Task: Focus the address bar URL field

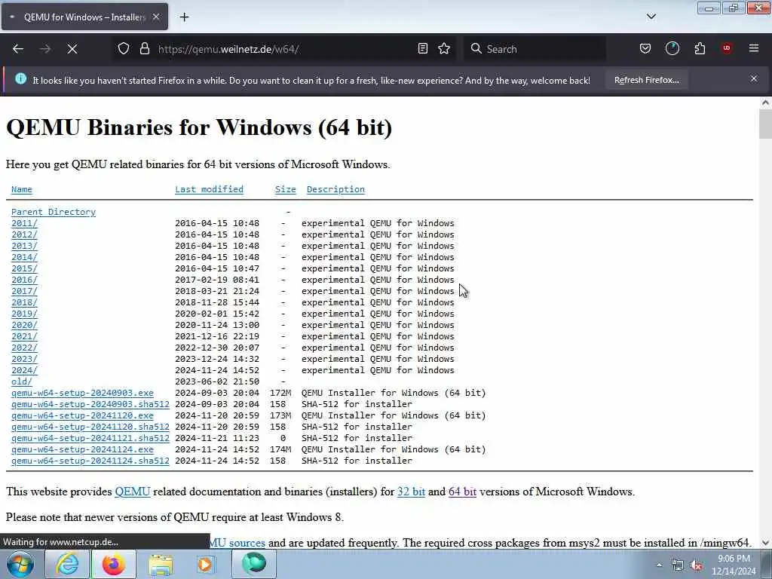Action: pos(283,49)
